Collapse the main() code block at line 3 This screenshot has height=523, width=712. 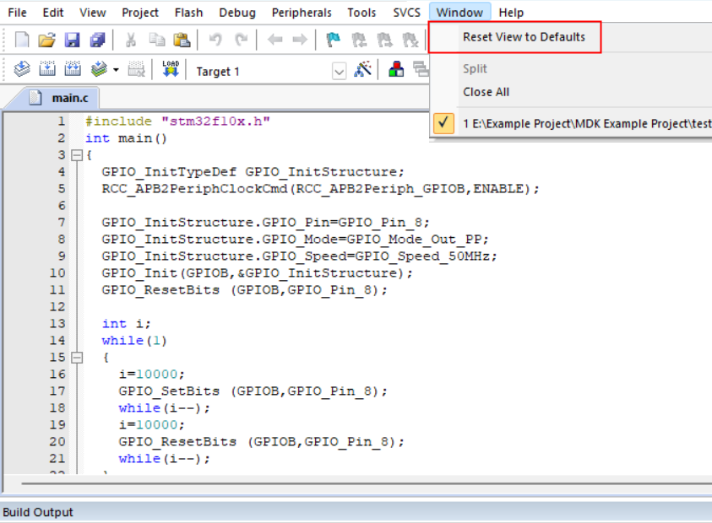coord(78,155)
